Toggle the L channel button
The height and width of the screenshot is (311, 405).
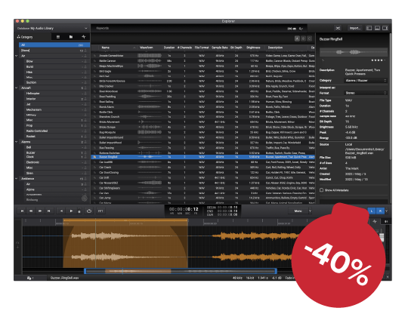[372, 211]
